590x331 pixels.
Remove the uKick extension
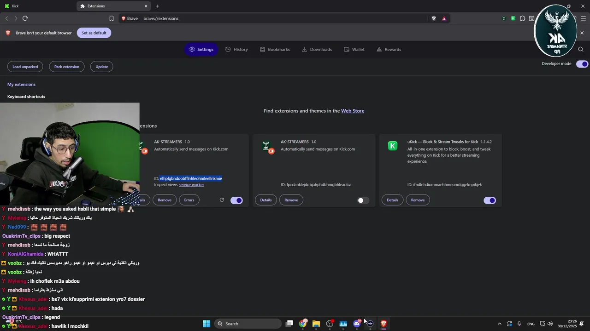coord(418,200)
